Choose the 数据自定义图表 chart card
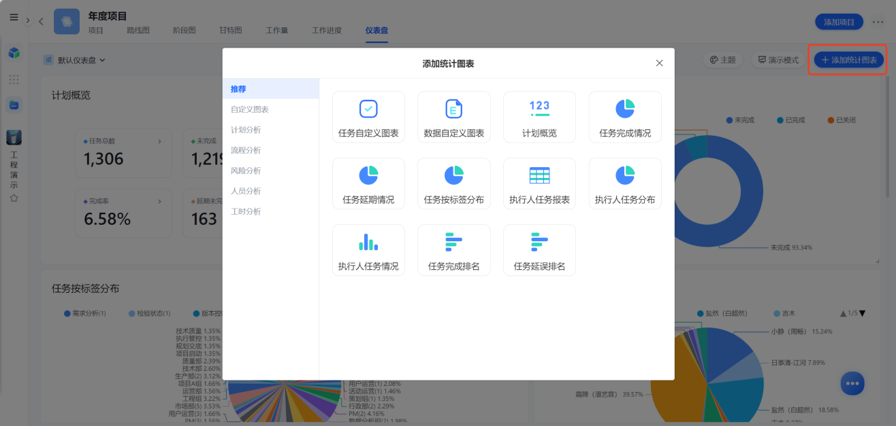Screen dimensions: 896x426 (454, 117)
